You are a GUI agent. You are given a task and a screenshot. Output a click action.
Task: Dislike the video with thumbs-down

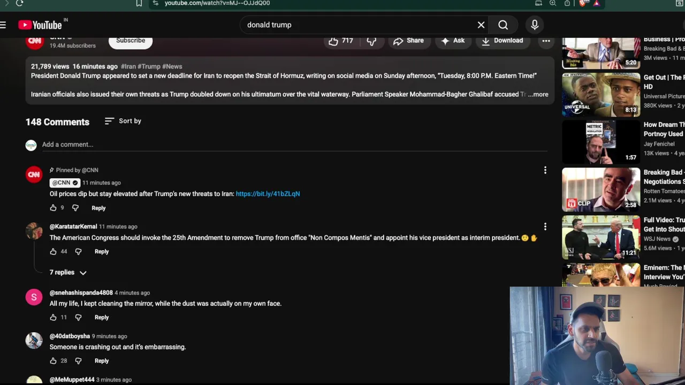point(371,41)
